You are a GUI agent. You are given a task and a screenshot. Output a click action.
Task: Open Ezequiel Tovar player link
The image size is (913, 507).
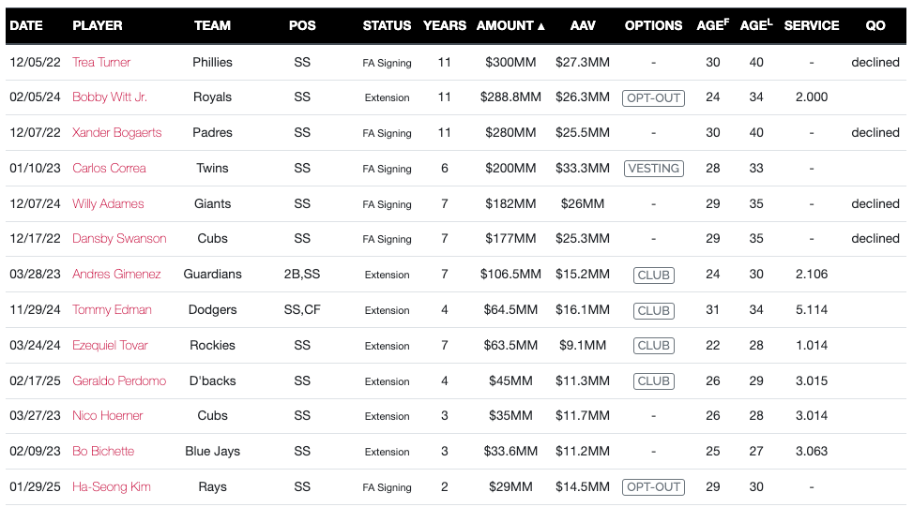[x=110, y=345]
